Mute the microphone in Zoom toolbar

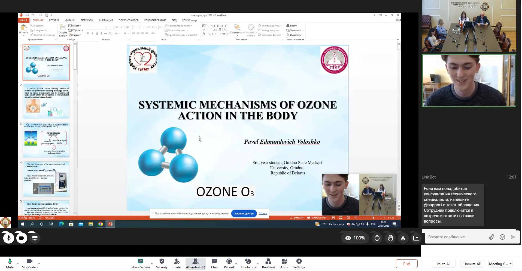click(10, 263)
